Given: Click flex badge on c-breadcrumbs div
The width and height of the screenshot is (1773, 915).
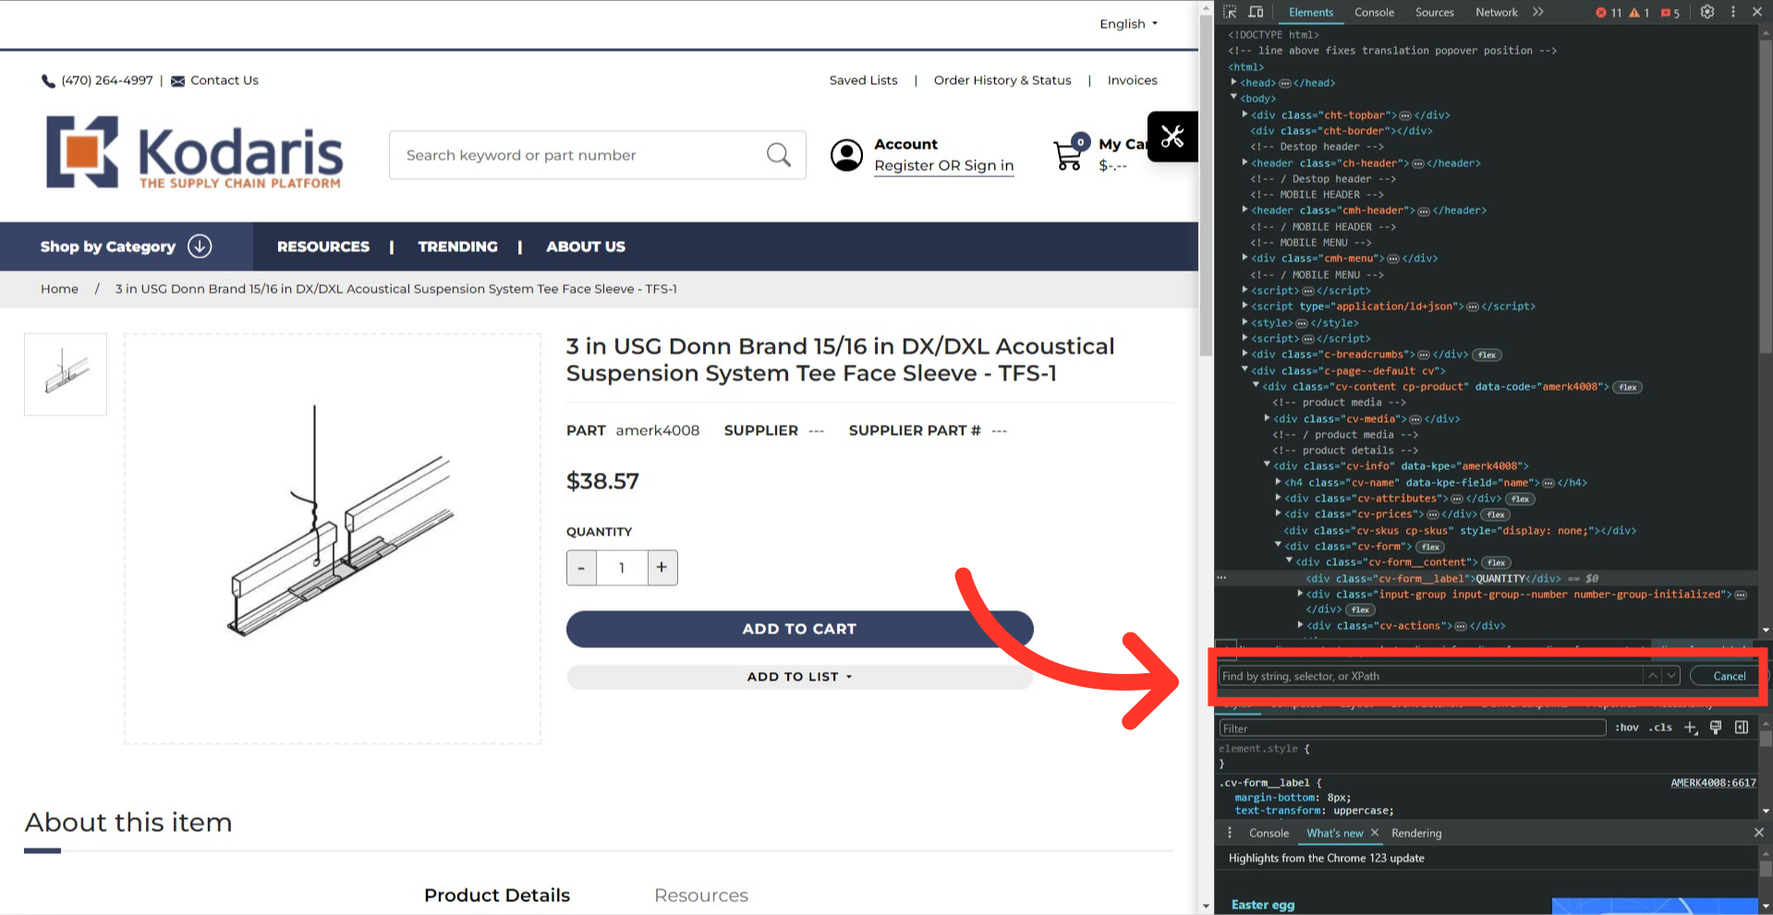Looking at the screenshot, I should click(1487, 355).
